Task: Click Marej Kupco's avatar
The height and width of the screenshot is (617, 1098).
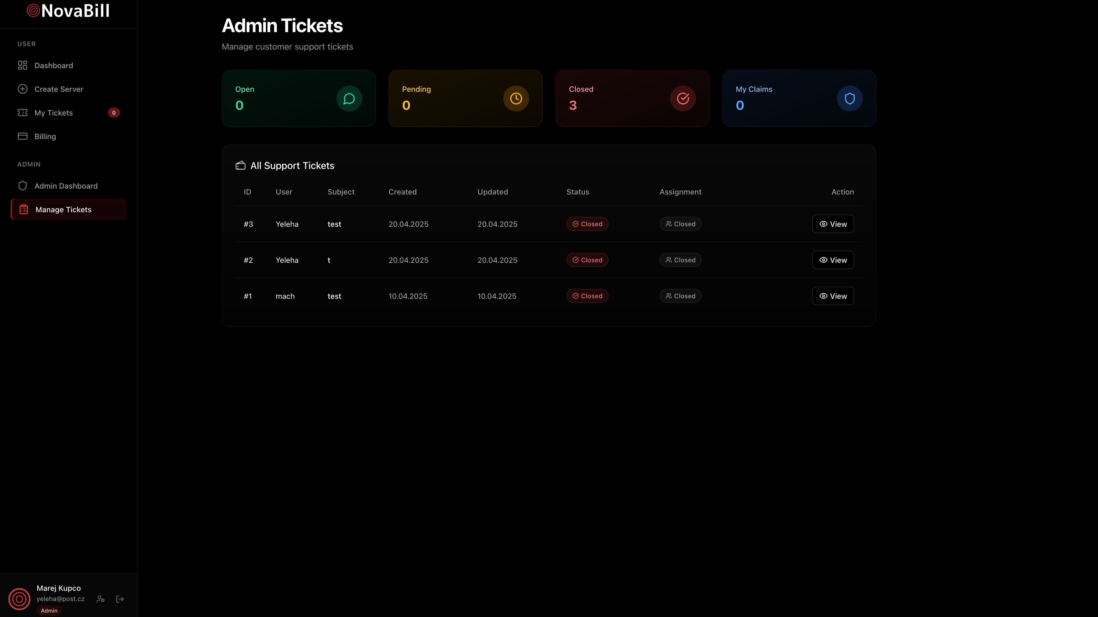Action: click(19, 599)
